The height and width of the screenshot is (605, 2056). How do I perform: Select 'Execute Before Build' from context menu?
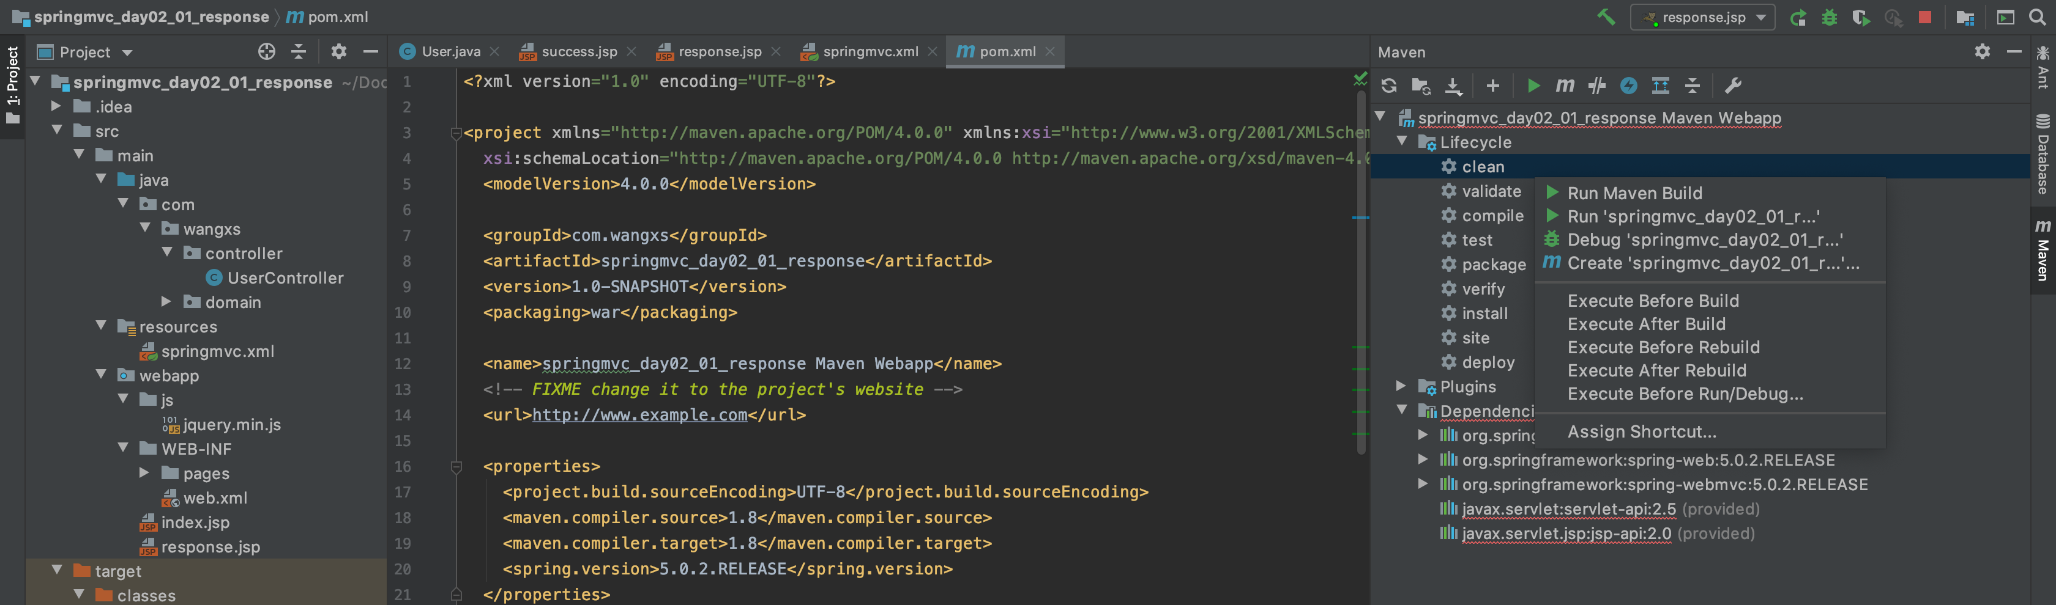click(1652, 301)
